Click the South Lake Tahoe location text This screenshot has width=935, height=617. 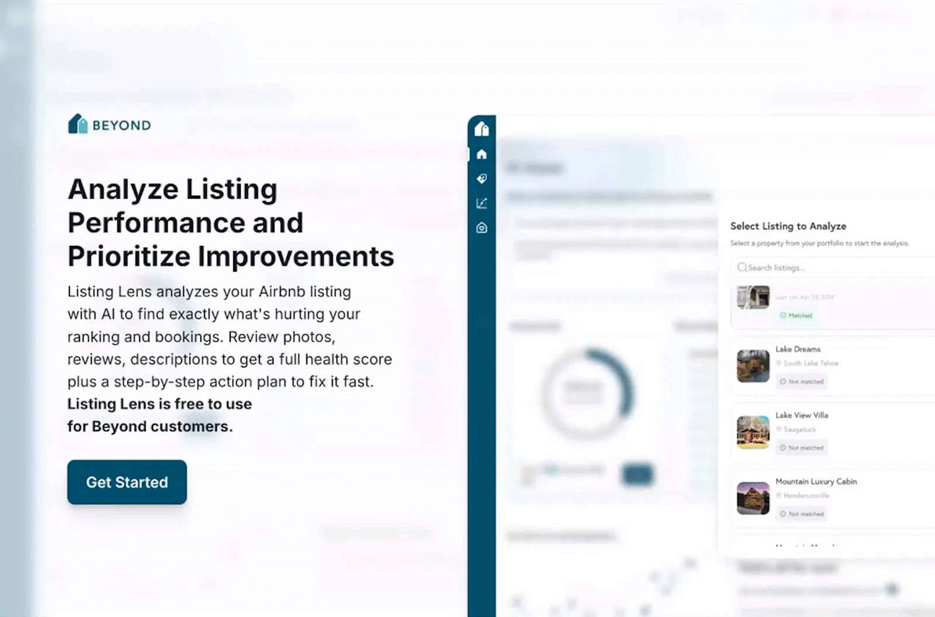tap(811, 363)
